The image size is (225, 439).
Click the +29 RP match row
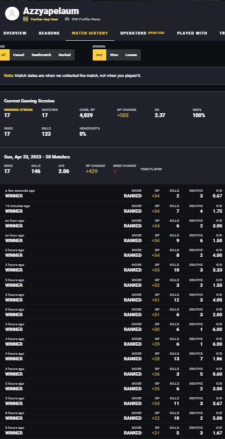coord(112,342)
